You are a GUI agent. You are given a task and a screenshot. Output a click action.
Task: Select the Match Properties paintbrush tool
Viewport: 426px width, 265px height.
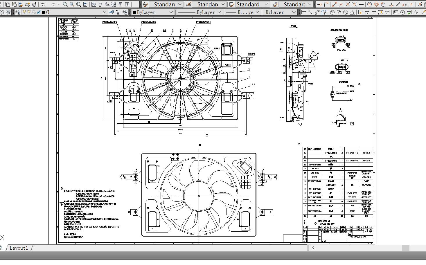(21, 4)
